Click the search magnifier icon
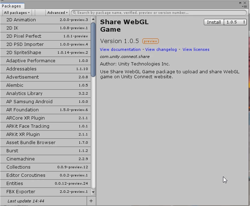This screenshot has height=206, width=250. pos(75,12)
